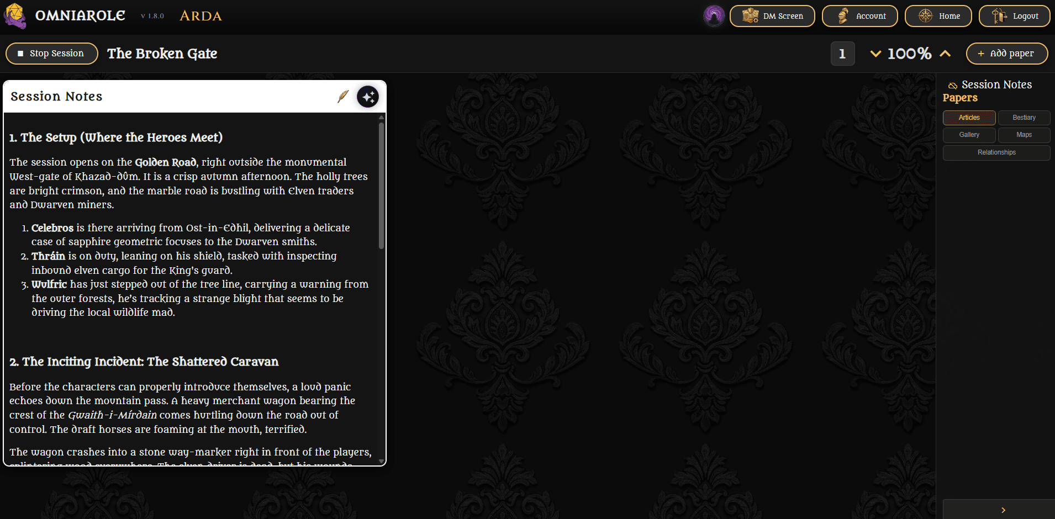Click scrollbar down arrow in Session Notes
The width and height of the screenshot is (1055, 519).
pyautogui.click(x=381, y=461)
